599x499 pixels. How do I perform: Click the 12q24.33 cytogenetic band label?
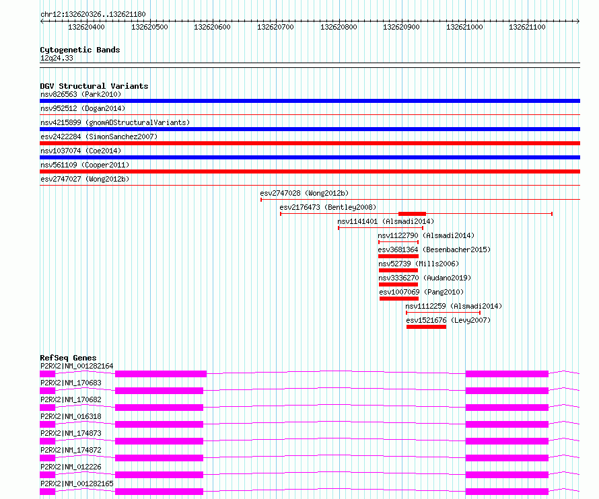[57, 58]
